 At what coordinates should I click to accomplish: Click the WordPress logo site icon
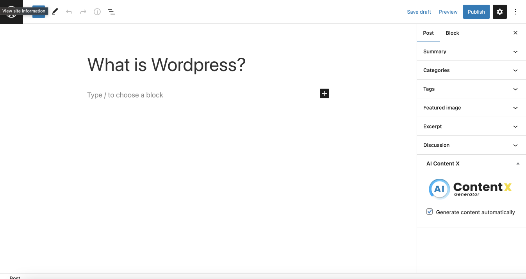[x=11, y=12]
